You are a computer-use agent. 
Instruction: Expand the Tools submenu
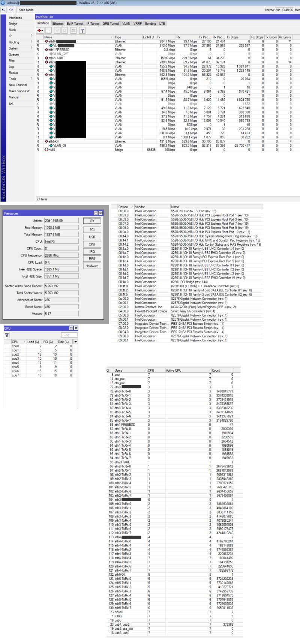tap(21, 79)
